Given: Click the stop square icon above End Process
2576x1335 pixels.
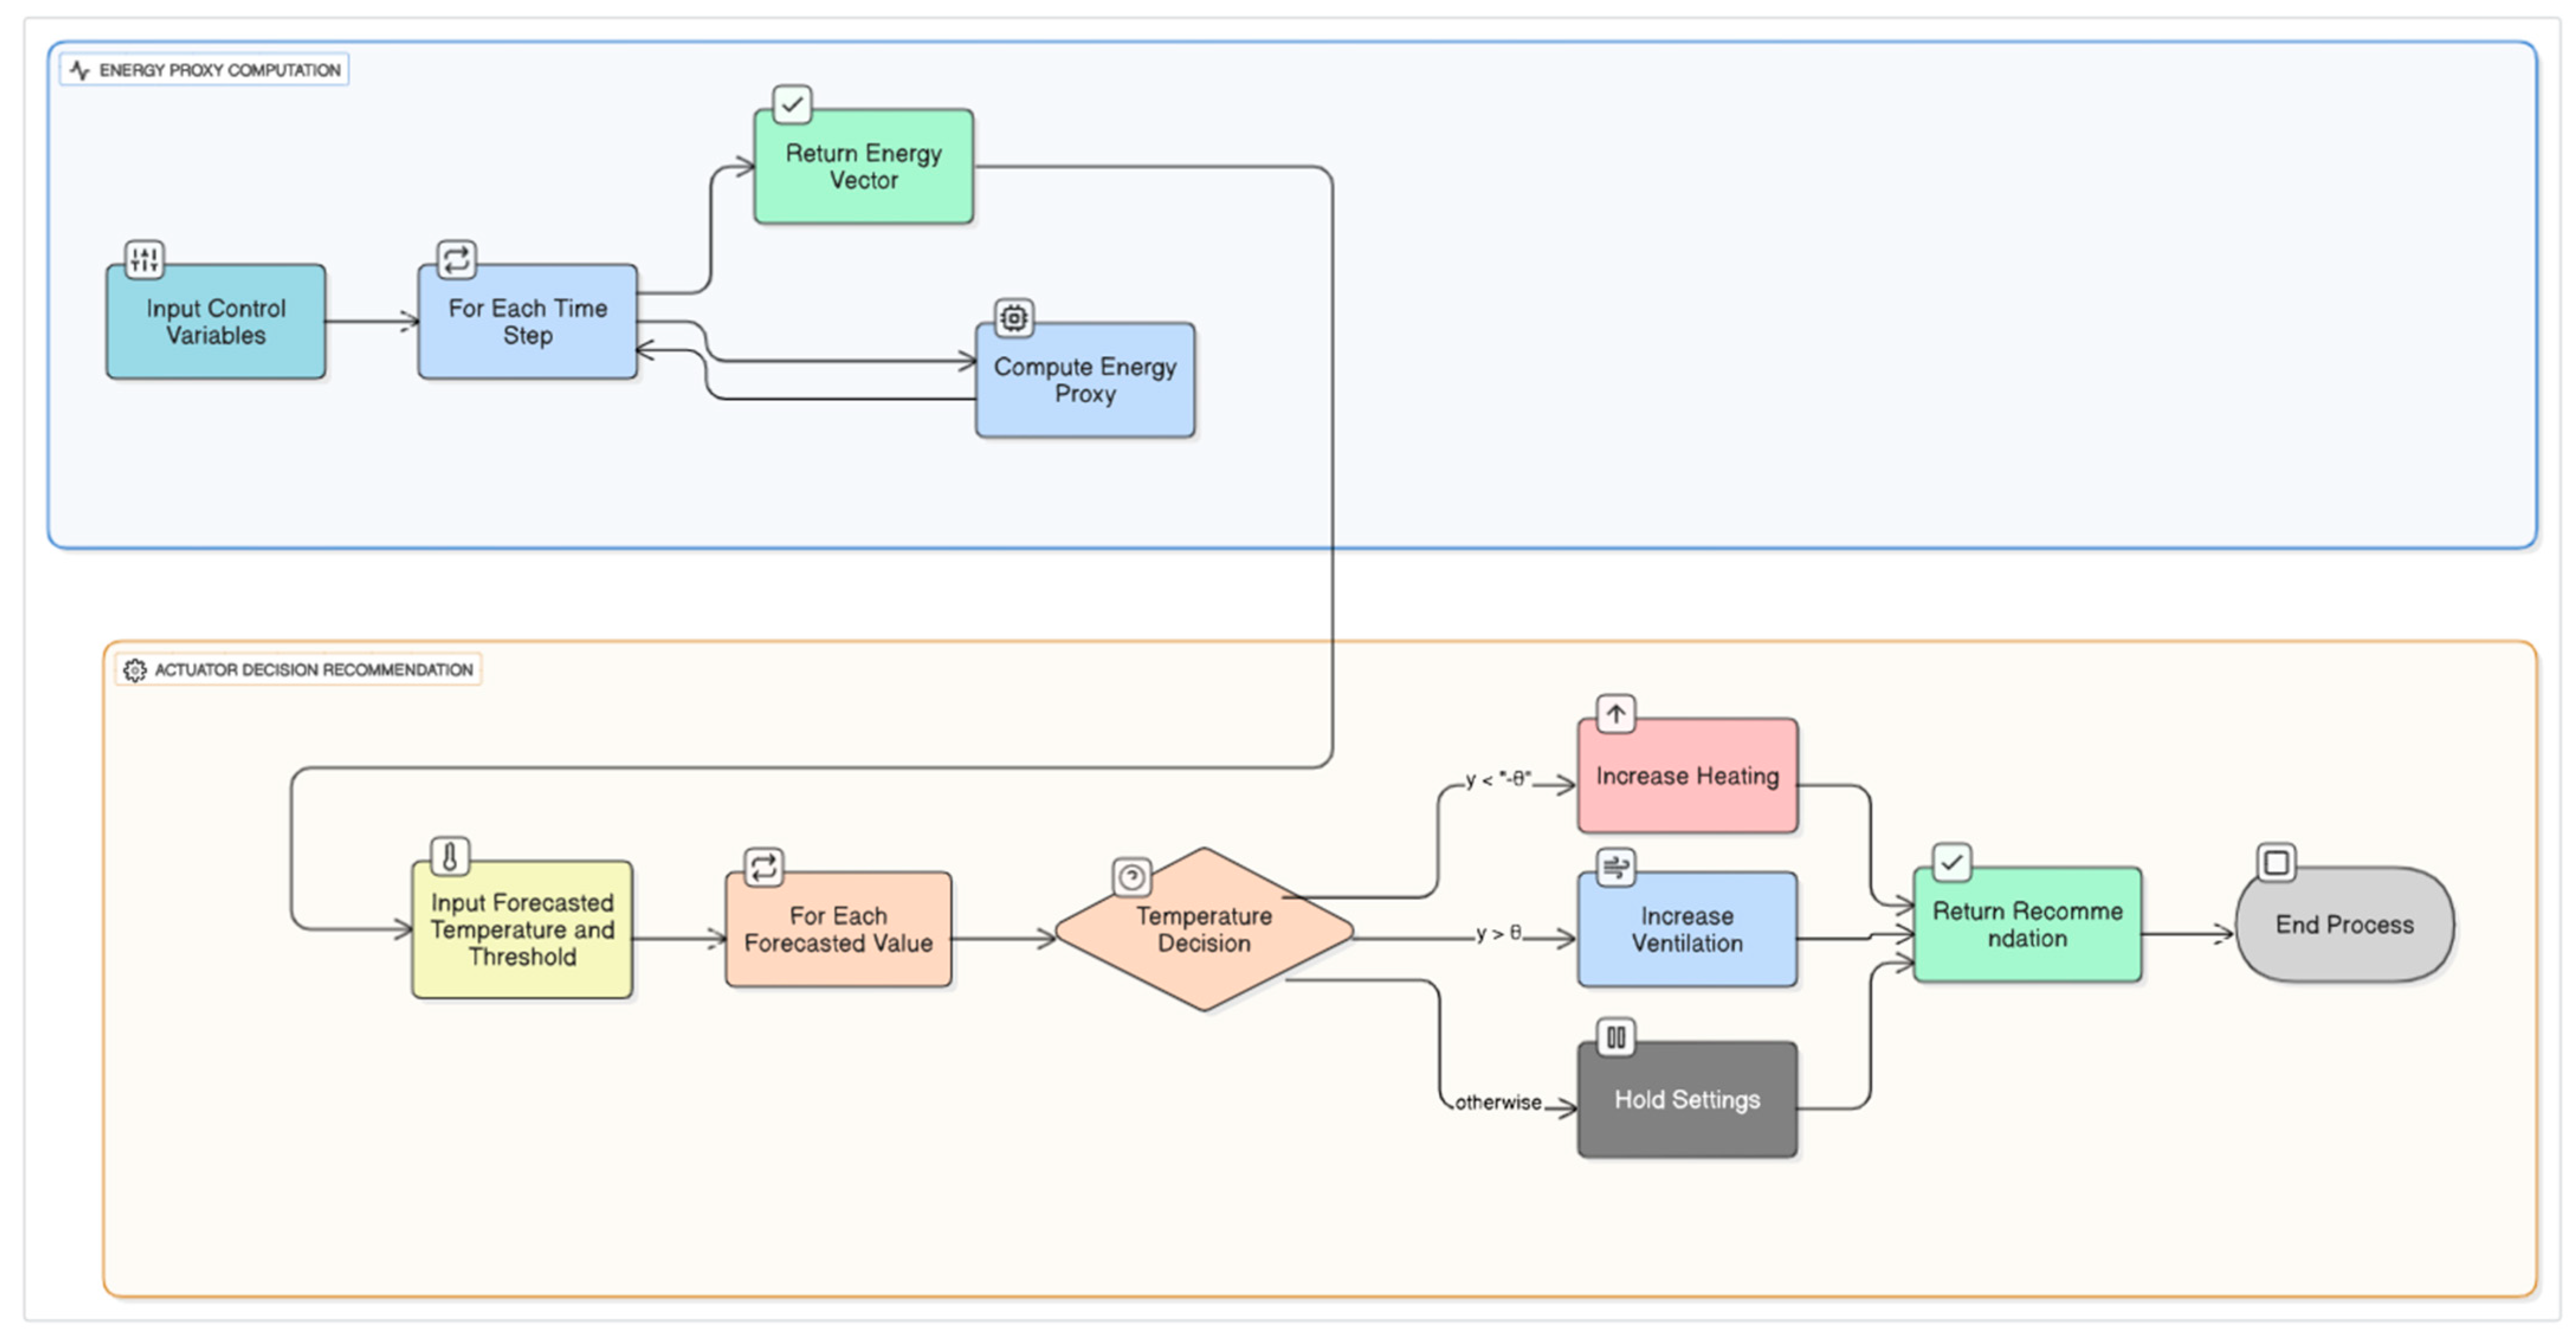Looking at the screenshot, I should point(2277,862).
